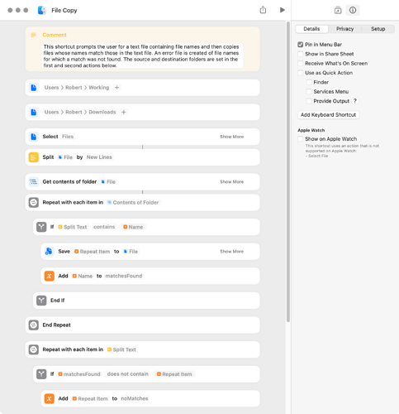
Task: Expand Show More on Select Files action
Action: [232, 137]
